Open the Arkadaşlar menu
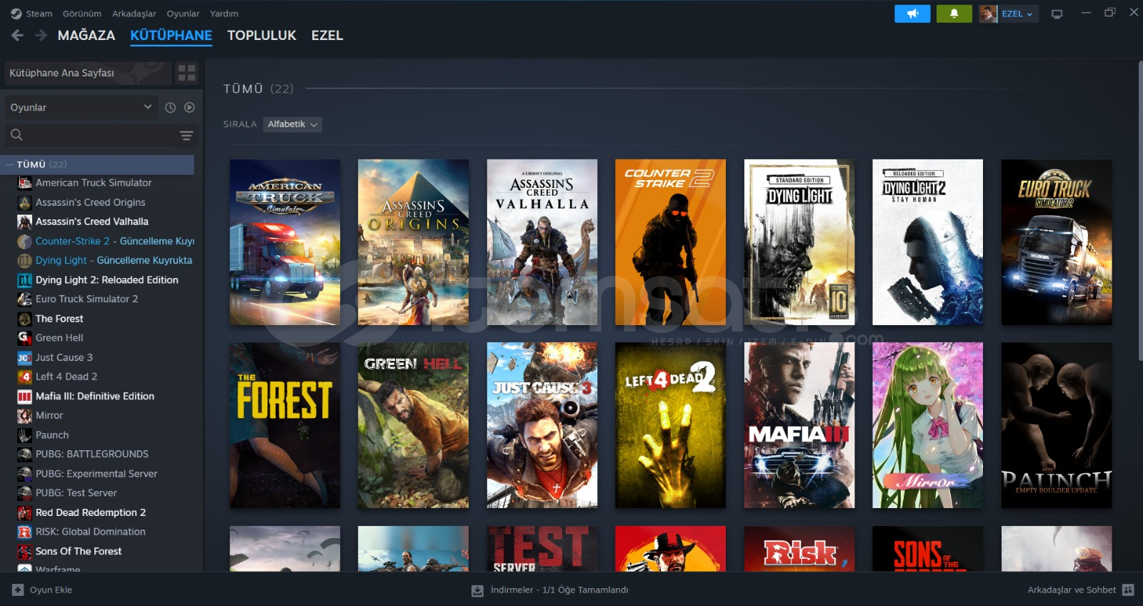Image resolution: width=1143 pixels, height=606 pixels. pyautogui.click(x=134, y=14)
